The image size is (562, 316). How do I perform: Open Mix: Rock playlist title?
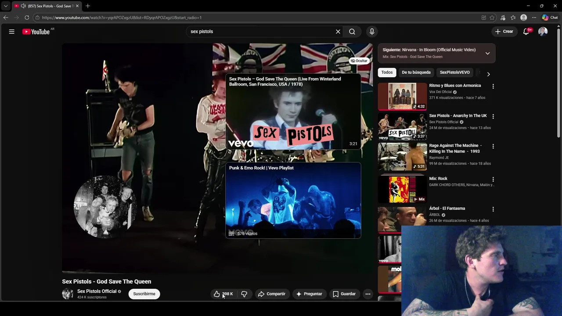pyautogui.click(x=438, y=179)
